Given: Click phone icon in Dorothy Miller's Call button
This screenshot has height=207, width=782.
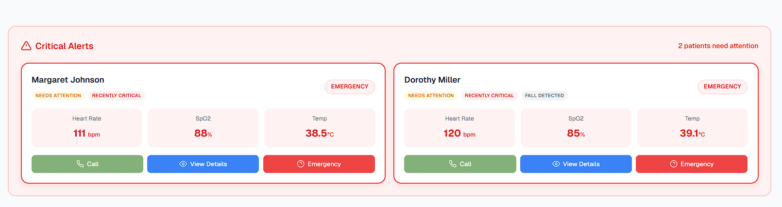Looking at the screenshot, I should coord(453,164).
